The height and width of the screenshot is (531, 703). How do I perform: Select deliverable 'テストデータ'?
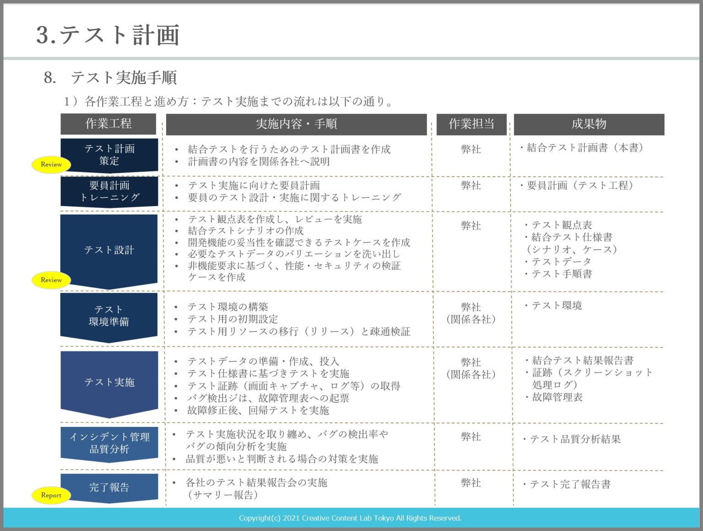pos(559,262)
